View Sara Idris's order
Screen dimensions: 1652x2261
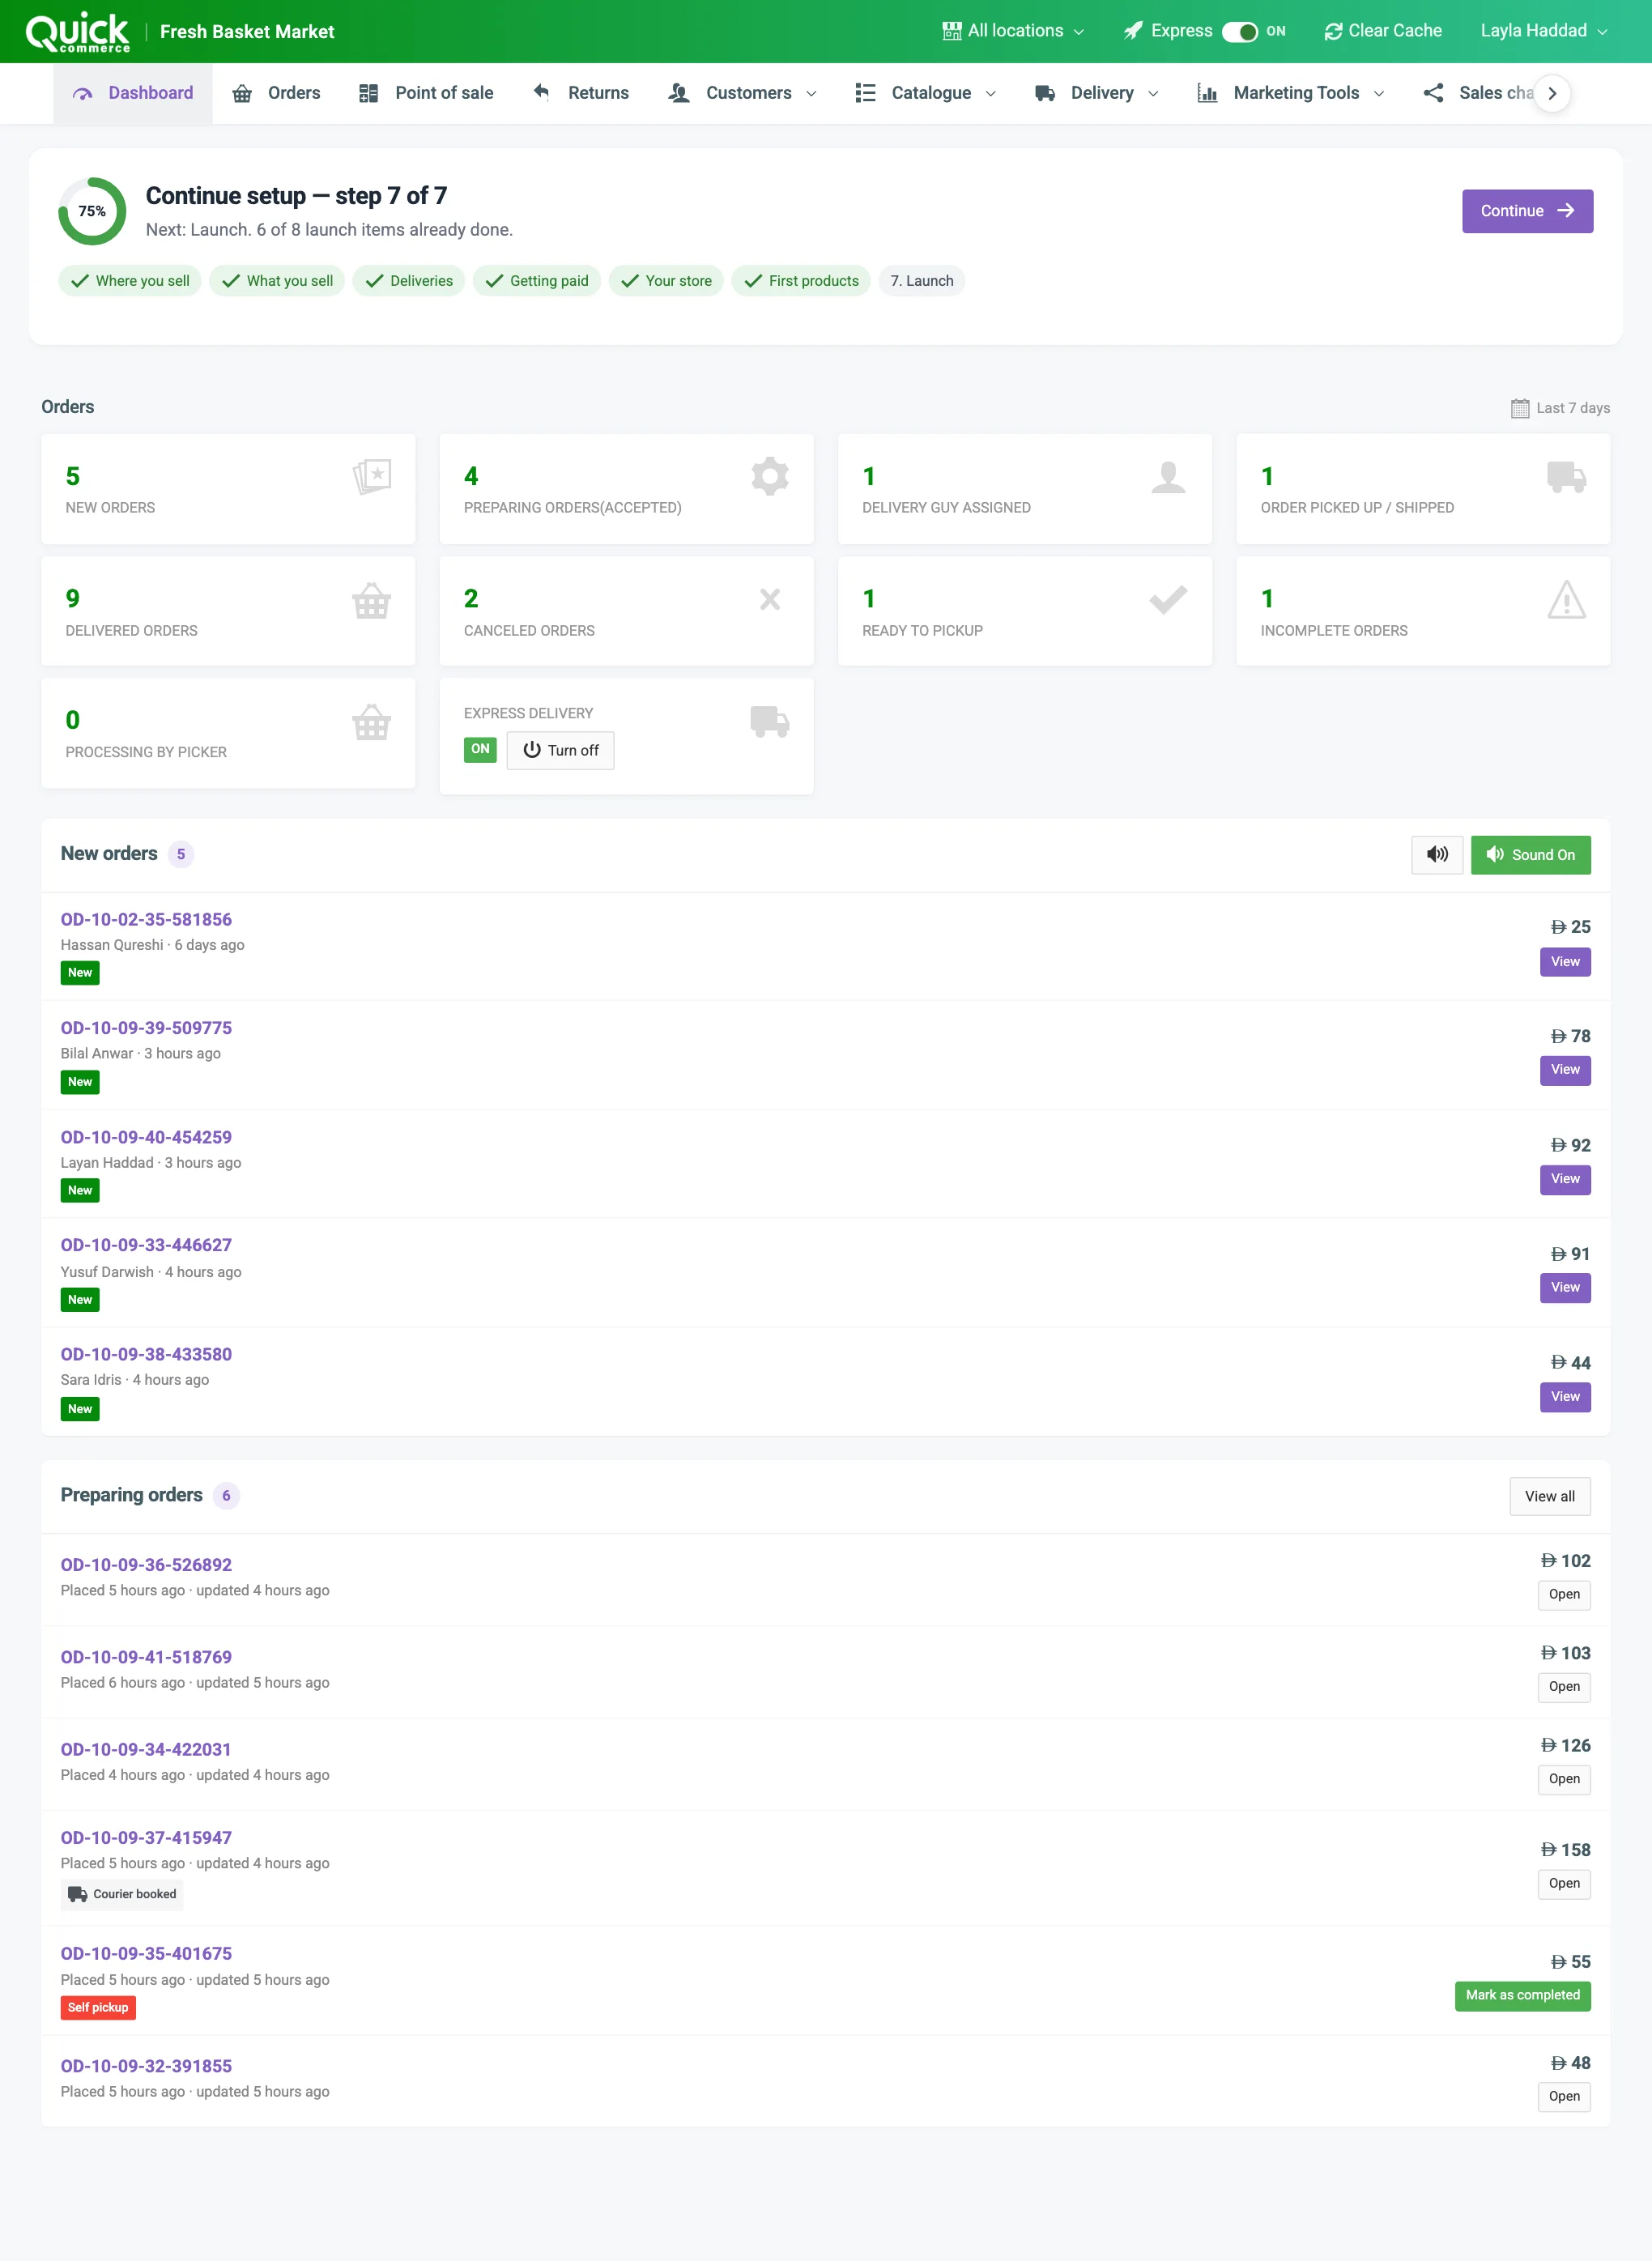pos(1565,1397)
